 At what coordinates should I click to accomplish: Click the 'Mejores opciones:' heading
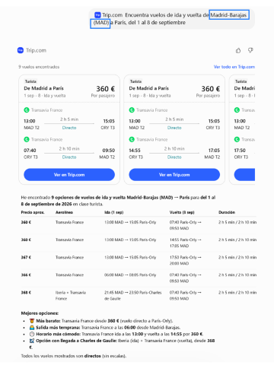(x=40, y=313)
